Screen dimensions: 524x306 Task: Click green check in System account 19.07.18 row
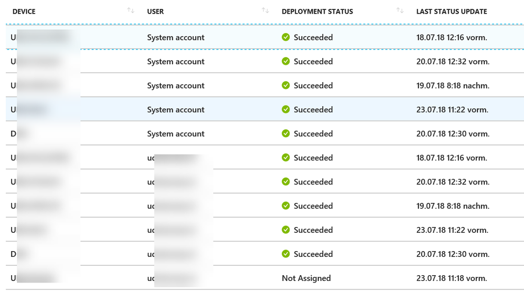point(286,85)
